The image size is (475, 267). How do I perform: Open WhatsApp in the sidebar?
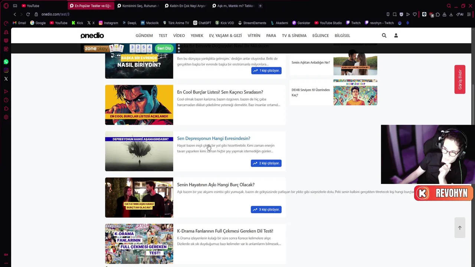coord(6,62)
